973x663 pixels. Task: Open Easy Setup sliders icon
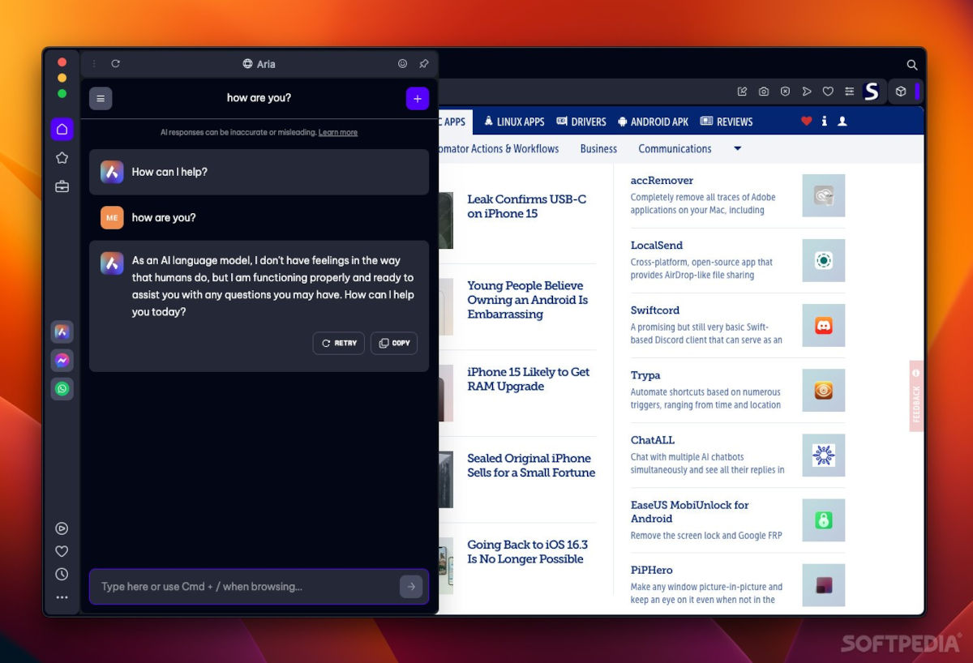pyautogui.click(x=850, y=92)
